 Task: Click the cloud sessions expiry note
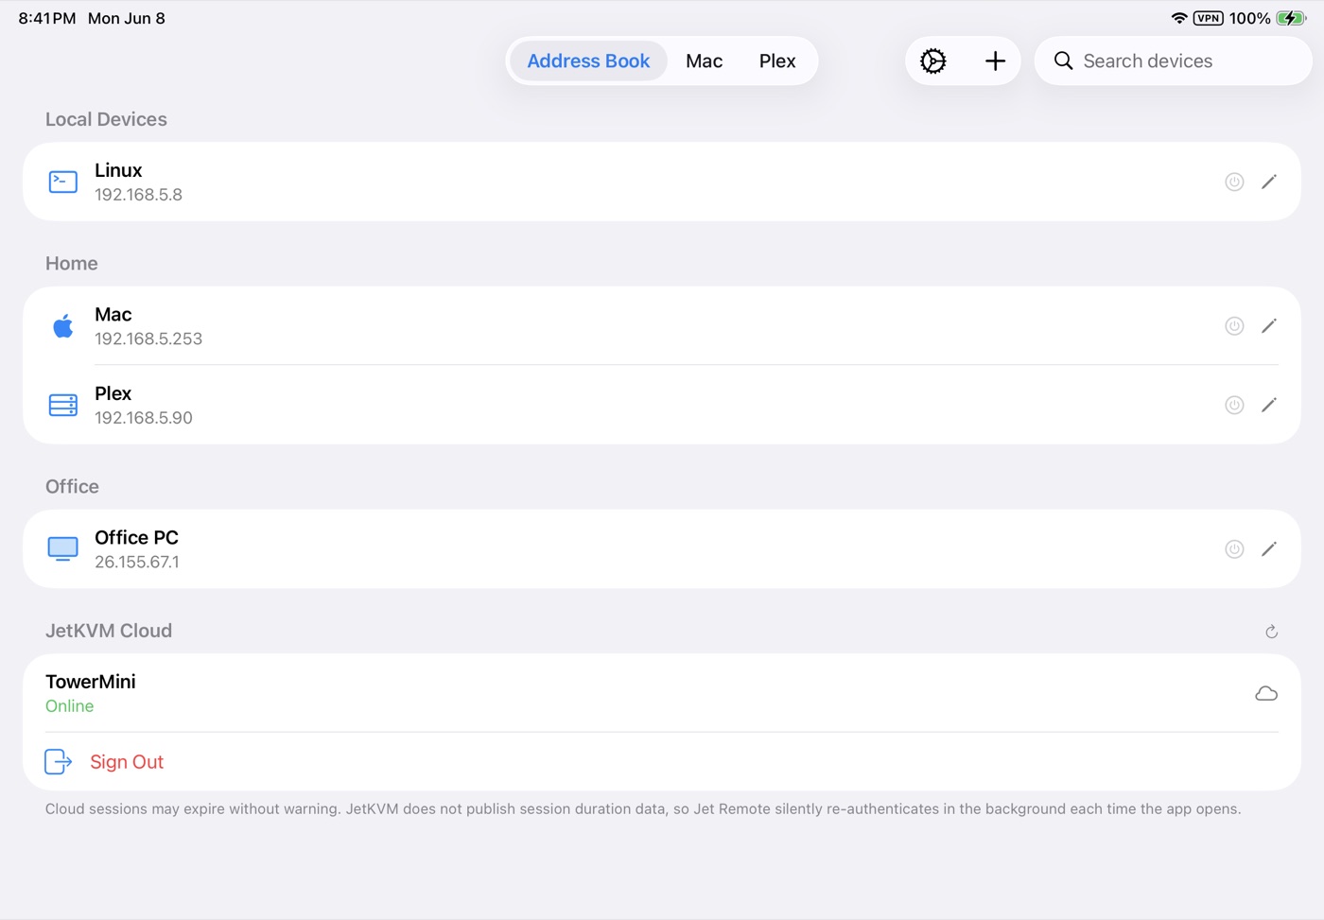point(643,809)
